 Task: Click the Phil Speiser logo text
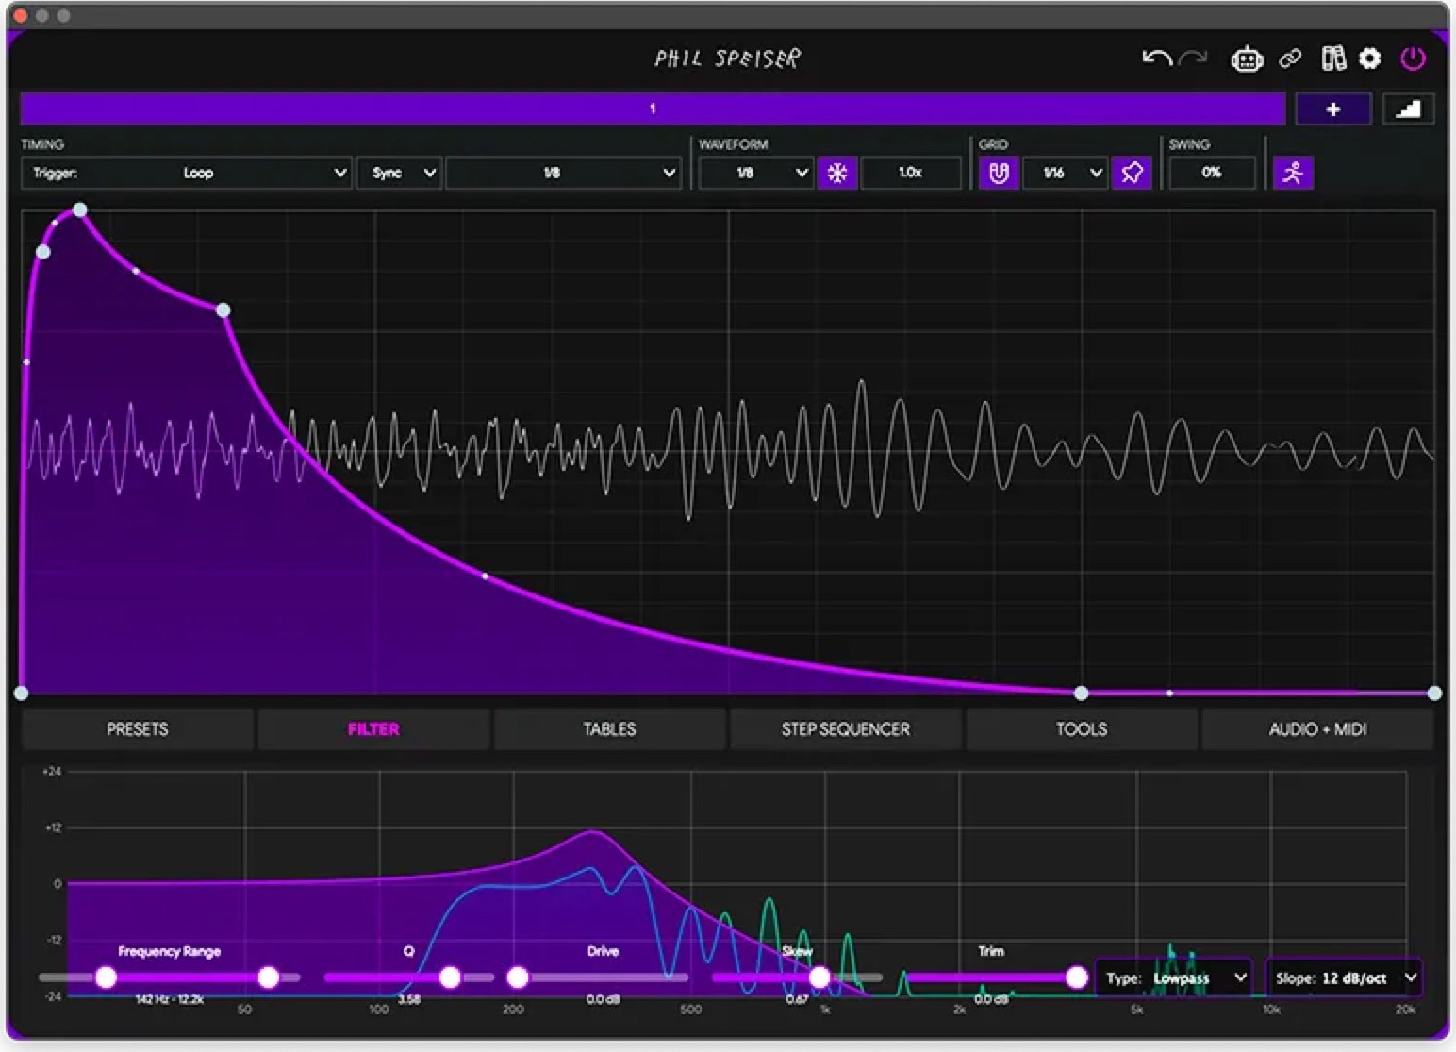point(727,58)
